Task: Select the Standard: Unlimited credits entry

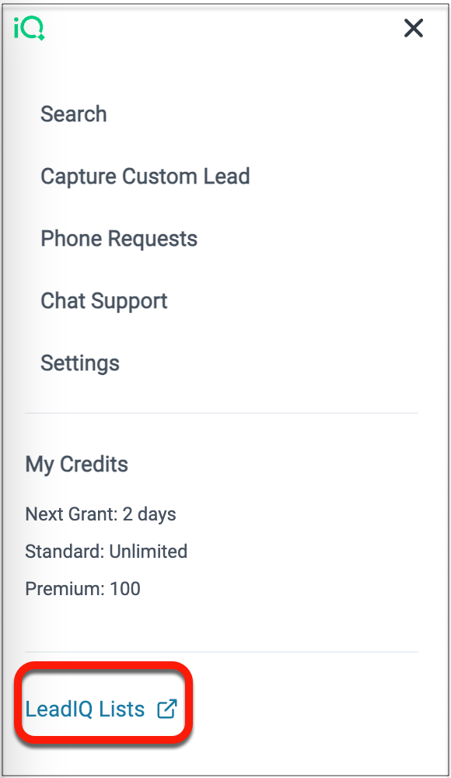Action: pos(107,551)
